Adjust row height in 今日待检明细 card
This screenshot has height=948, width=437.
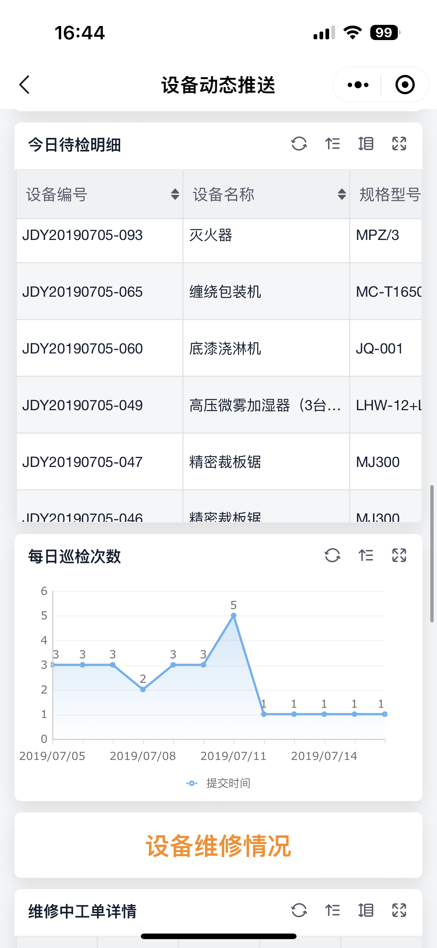(x=366, y=144)
